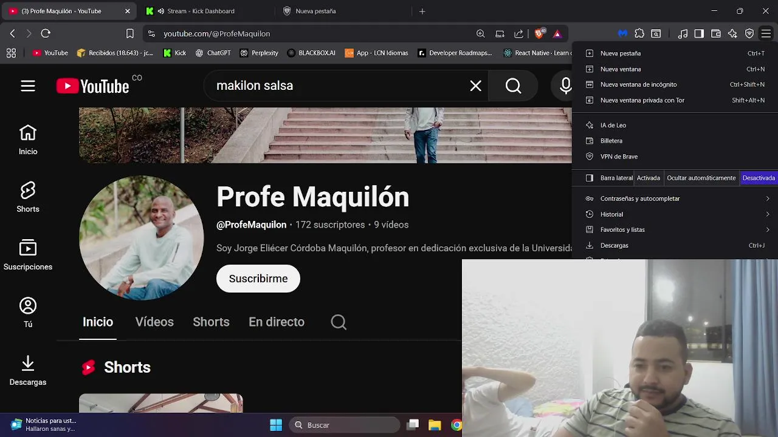Open Brave Rewards triangle icon
Image resolution: width=778 pixels, height=437 pixels.
click(x=557, y=33)
